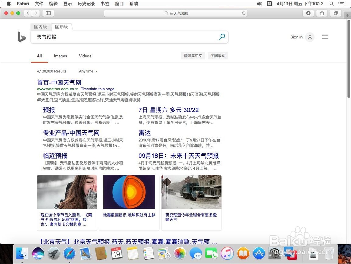Click Translate this page link
351x264 pixels.
point(98,89)
